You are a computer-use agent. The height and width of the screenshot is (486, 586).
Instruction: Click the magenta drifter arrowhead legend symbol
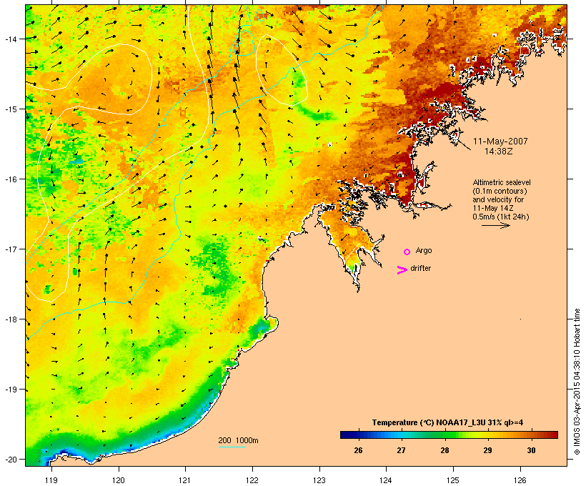click(x=402, y=270)
